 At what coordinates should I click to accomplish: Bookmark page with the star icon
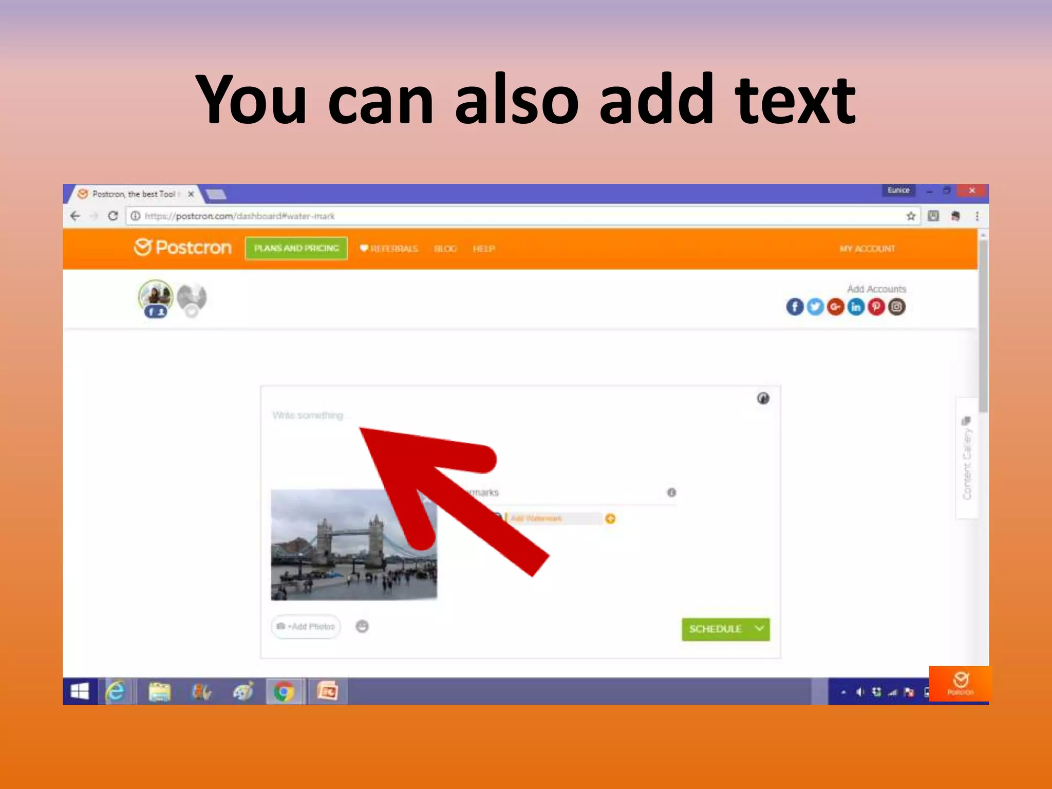(911, 216)
